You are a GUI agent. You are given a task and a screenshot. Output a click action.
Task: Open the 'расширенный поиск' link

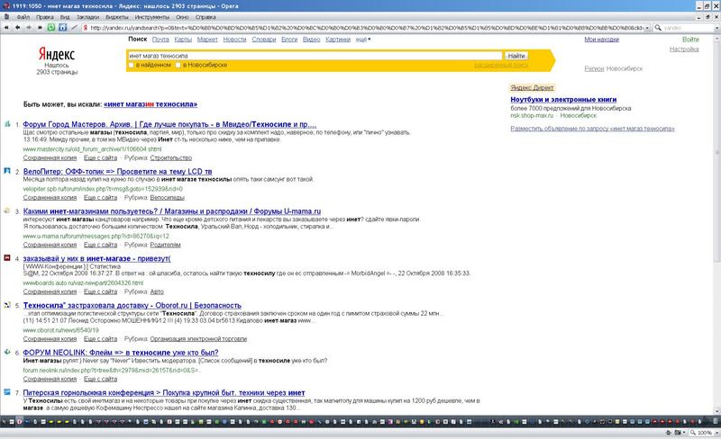point(501,65)
